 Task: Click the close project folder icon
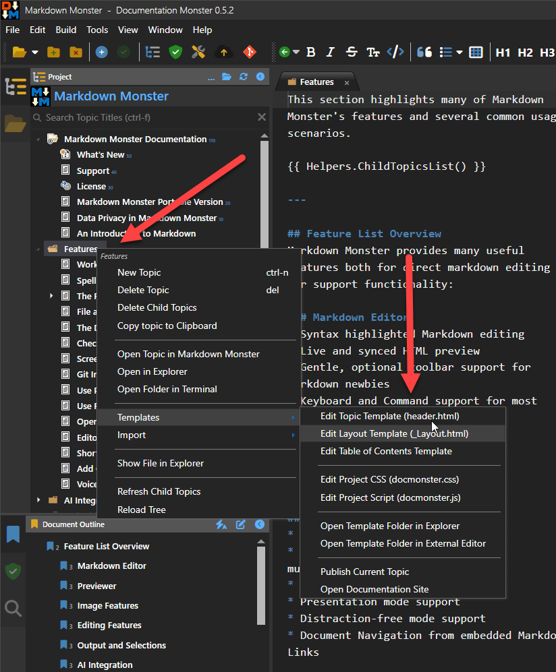point(76,53)
